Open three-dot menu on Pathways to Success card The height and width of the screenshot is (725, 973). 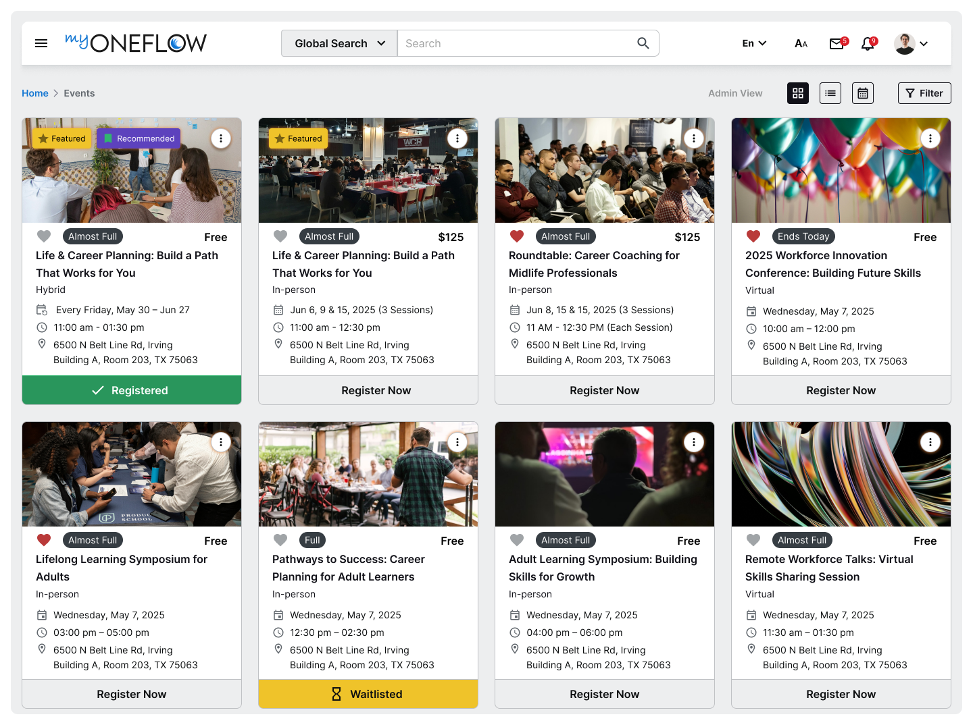pos(457,442)
